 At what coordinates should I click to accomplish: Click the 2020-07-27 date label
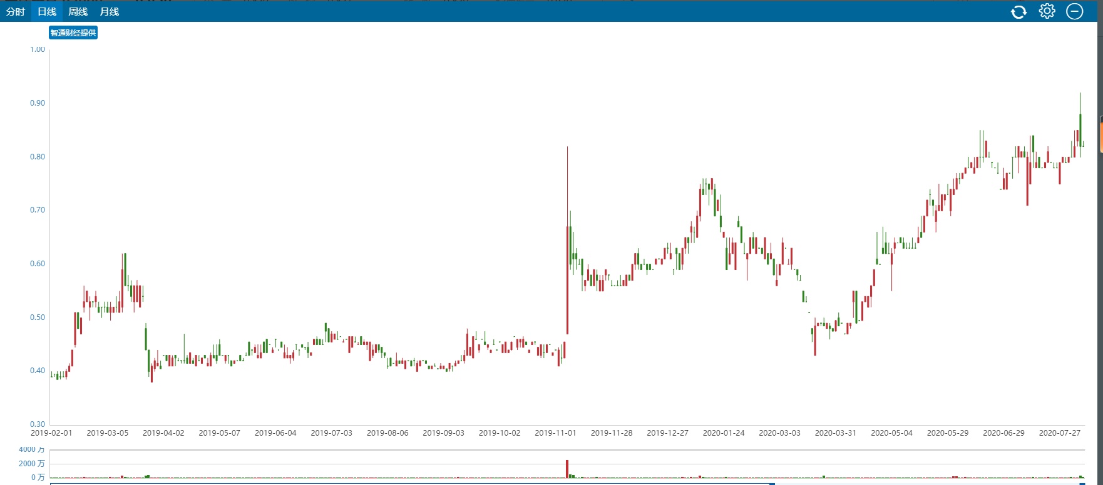pos(1060,433)
